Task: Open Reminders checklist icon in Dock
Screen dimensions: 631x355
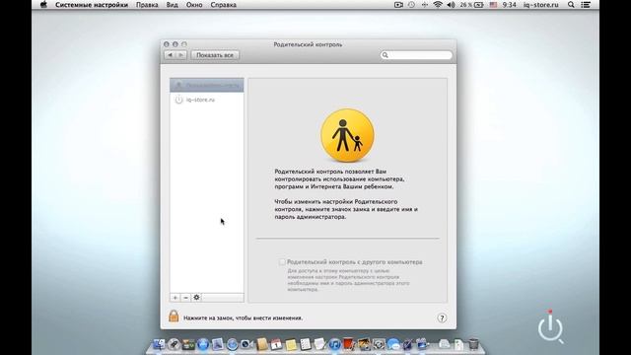Action: tap(306, 344)
